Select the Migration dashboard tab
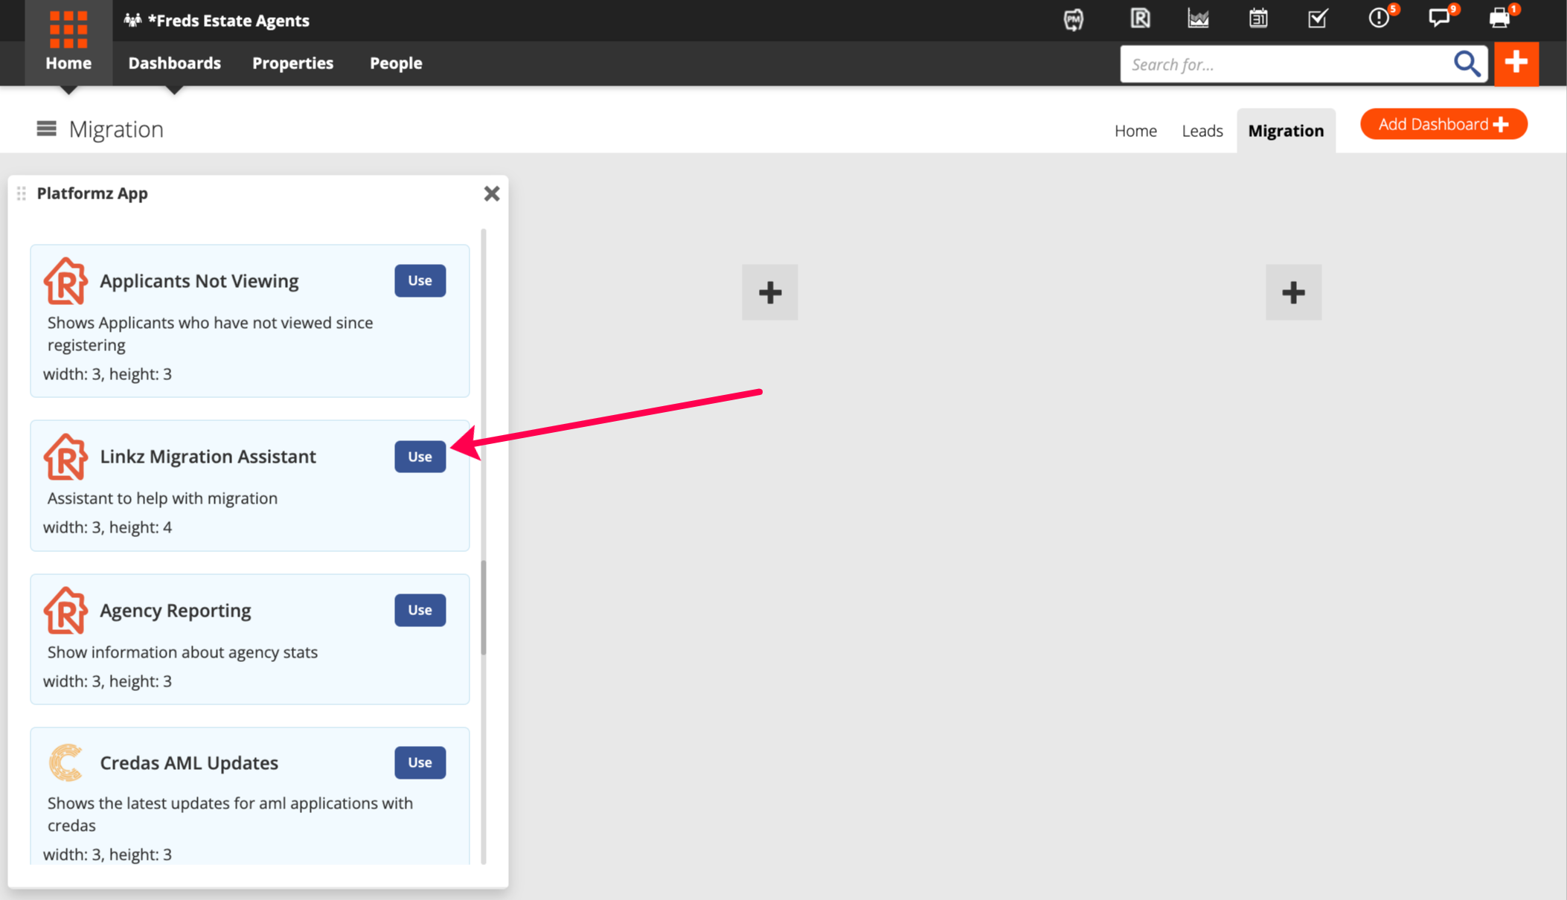This screenshot has width=1567, height=900. (1286, 131)
